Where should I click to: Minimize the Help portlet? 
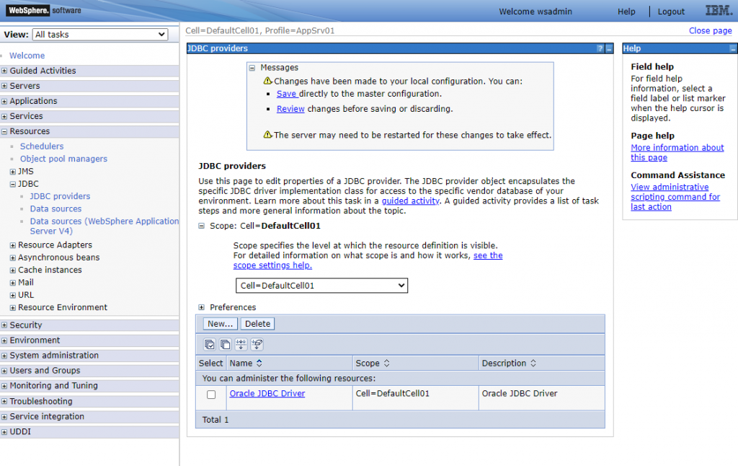click(x=733, y=48)
